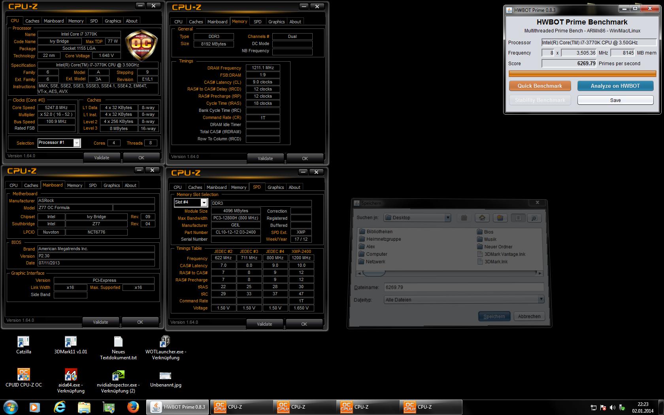Open the volume control in the system tray
Screen dimensions: 664x415
[612, 407]
